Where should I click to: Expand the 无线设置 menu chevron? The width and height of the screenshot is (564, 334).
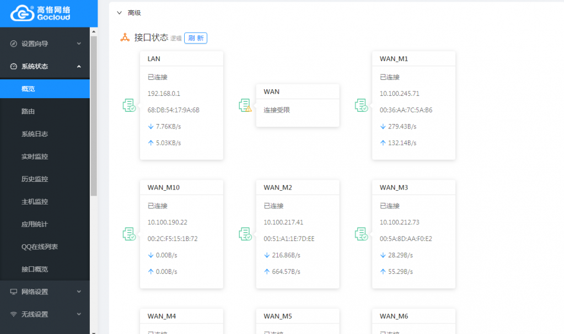click(x=79, y=314)
